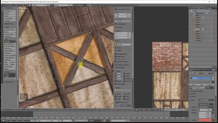Image resolution: width=218 pixels, height=123 pixels.
Task: Toggle Hidden Wire checkbox
Action: pos(115,56)
